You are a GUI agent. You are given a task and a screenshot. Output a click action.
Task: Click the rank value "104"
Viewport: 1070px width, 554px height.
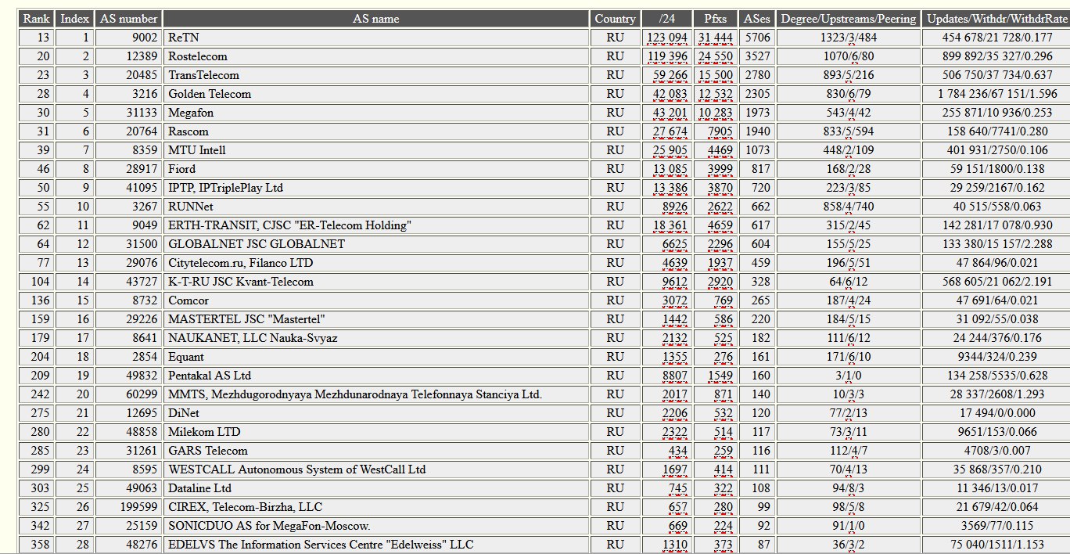[40, 282]
